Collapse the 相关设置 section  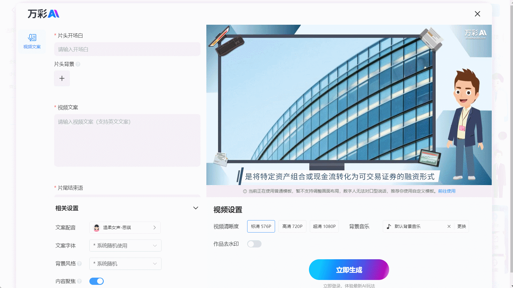pos(196,208)
